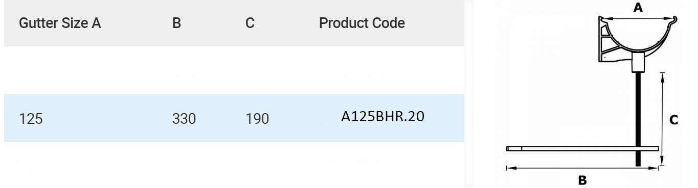Screen dimensions: 698x188
Task: Click the B dimension horizontal arrow line
Action: (582, 167)
